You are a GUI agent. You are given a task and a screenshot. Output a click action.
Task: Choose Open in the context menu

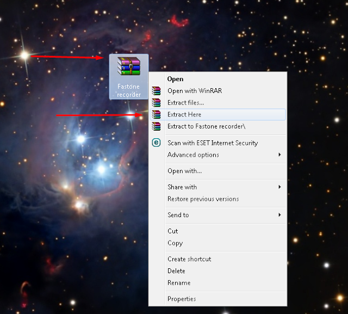click(x=217, y=79)
